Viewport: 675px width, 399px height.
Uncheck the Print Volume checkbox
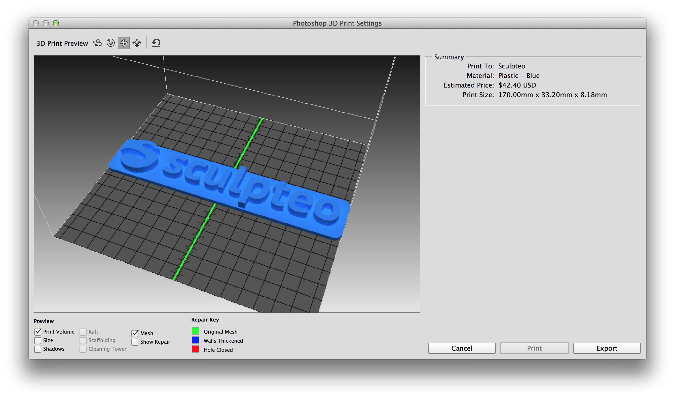[38, 332]
